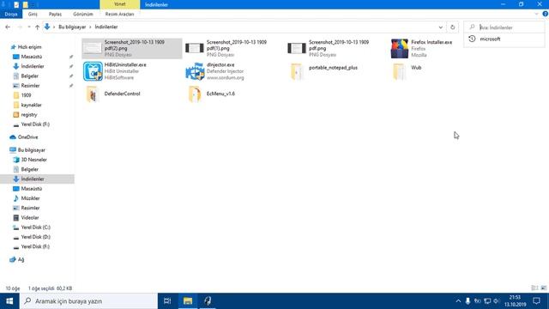This screenshot has height=309, width=549.
Task: Open the recent locations dropdown arrow
Action: pos(28,27)
